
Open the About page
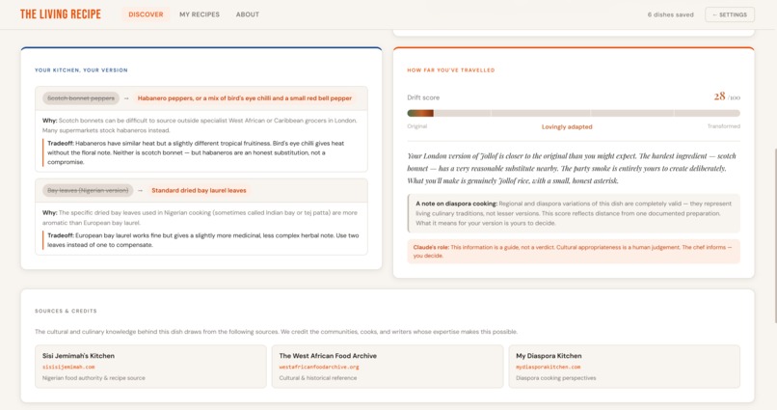[248, 14]
